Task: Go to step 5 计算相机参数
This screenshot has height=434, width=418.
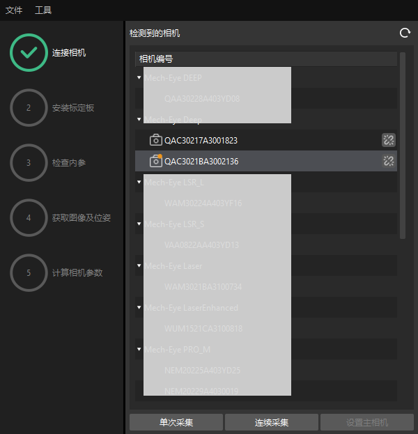Action: point(29,273)
